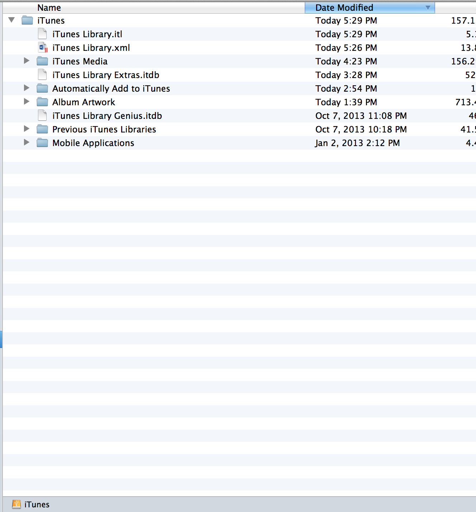Screen dimensions: 476x512
Task: Select the iTunes Library.xml file name
Action: pyautogui.click(x=91, y=48)
